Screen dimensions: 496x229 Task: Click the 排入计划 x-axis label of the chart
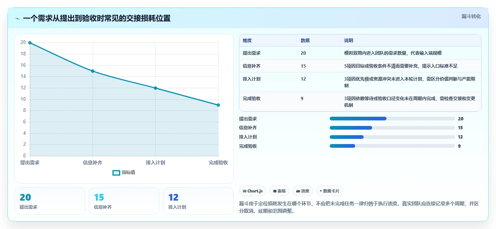click(x=155, y=163)
